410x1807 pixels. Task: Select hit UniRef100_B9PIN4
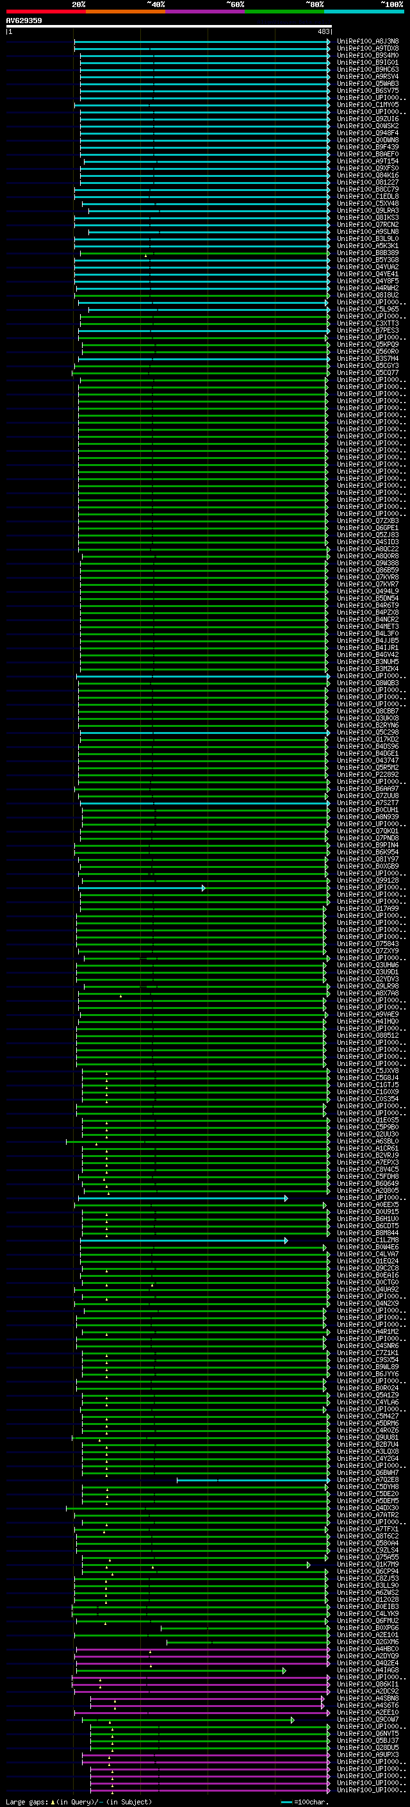pos(368,845)
